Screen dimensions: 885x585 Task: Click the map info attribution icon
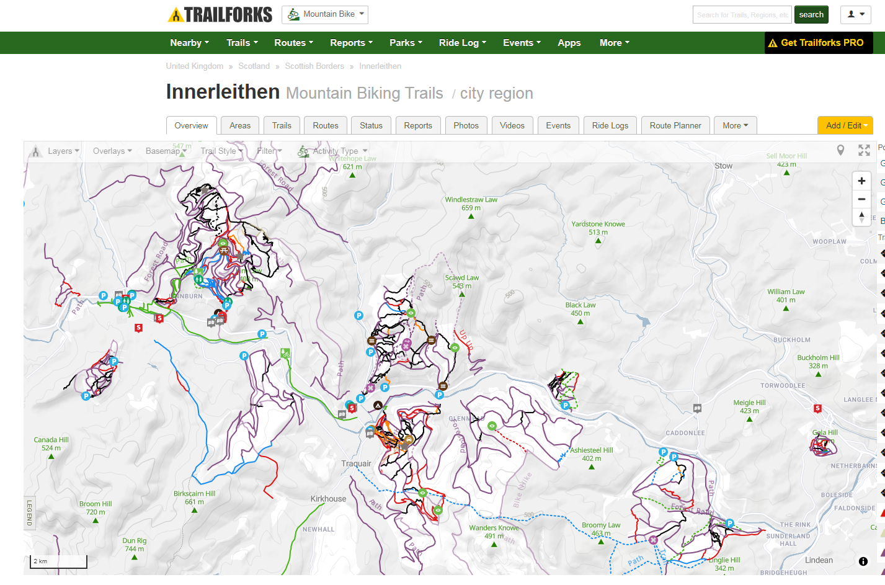point(863,561)
